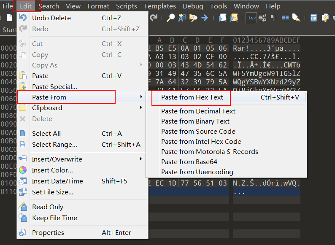Click the Paste Special icon
This screenshot has height=245, width=335.
23,86
